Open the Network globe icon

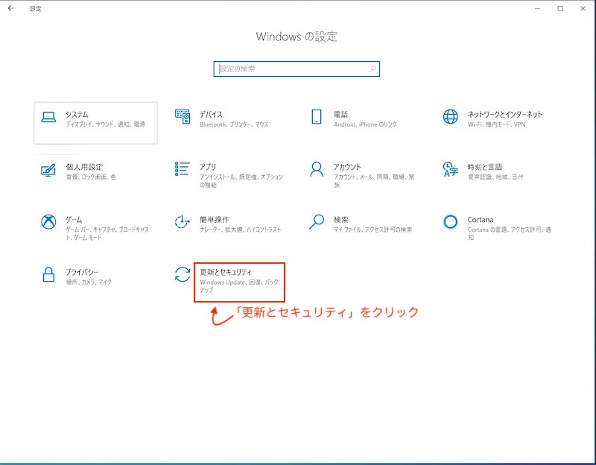point(451,117)
